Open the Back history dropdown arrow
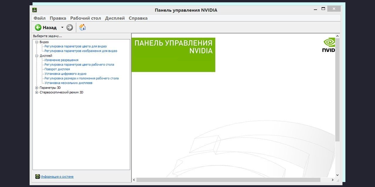This screenshot has width=375, height=187. [x=62, y=28]
